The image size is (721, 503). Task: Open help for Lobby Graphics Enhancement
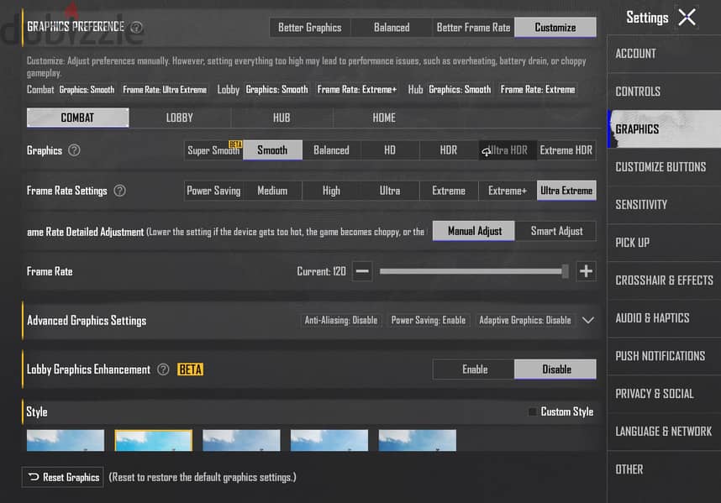(163, 369)
